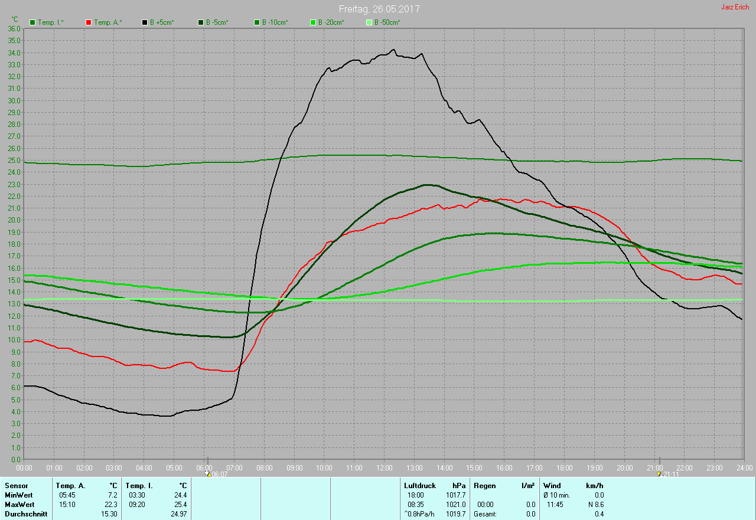
Task: Select the Luftdruck column header
Action: point(420,486)
